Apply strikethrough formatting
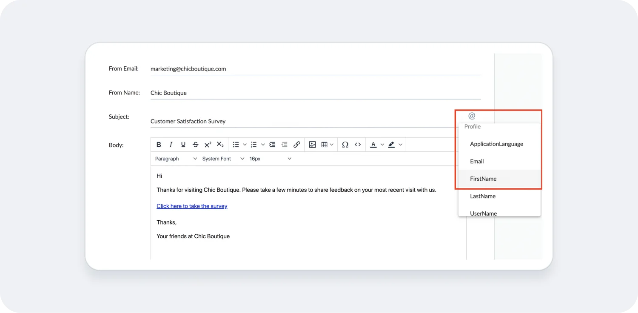Screen dimensions: 638x313 pos(195,144)
